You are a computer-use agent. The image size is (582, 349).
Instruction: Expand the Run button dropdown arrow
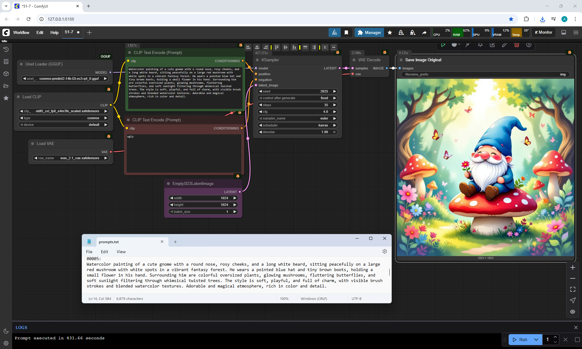click(536, 340)
